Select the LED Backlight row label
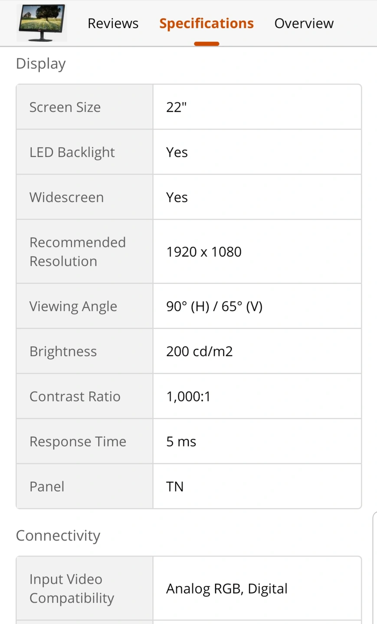The image size is (377, 624). tap(72, 153)
